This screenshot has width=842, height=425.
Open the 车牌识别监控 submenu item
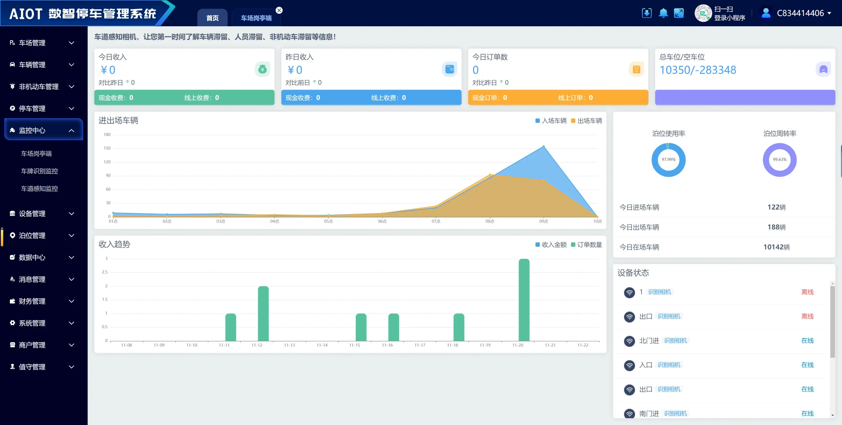[x=39, y=171]
